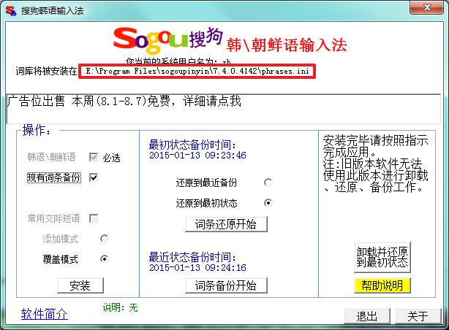Choose 还原到最近备份 option
Screen dimensions: 449x330
click(x=268, y=183)
